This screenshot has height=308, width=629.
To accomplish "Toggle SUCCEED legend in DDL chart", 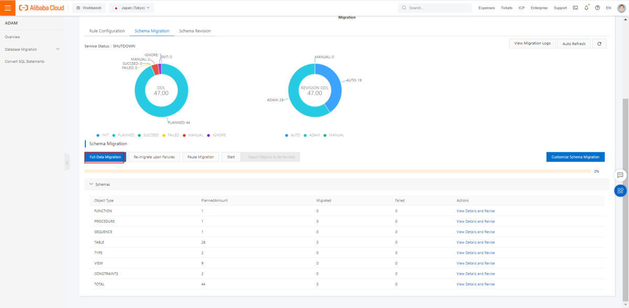I will (x=149, y=135).
